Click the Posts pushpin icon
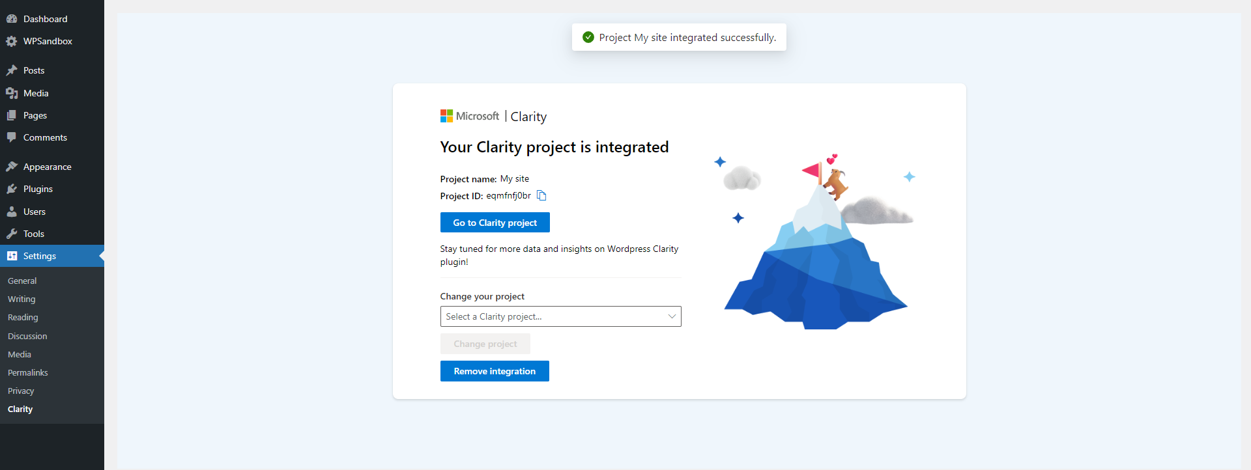The width and height of the screenshot is (1251, 470). [12, 70]
